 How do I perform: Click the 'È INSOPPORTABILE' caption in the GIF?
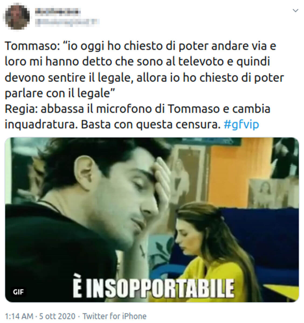(153, 288)
